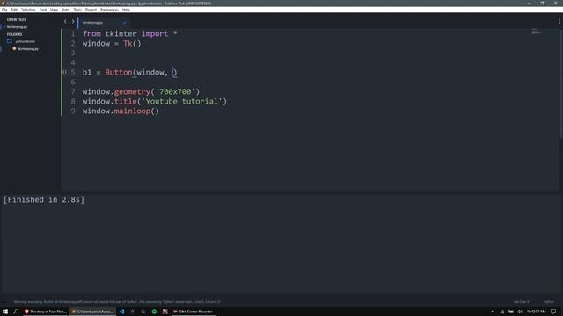Viewport: 563px width, 316px height.
Task: Open the volume control in tray
Action: (520, 312)
